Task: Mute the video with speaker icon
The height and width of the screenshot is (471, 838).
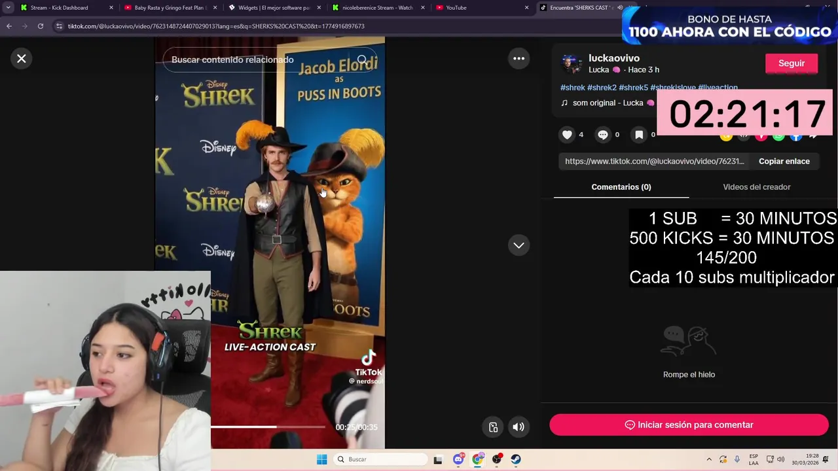Action: point(519,427)
